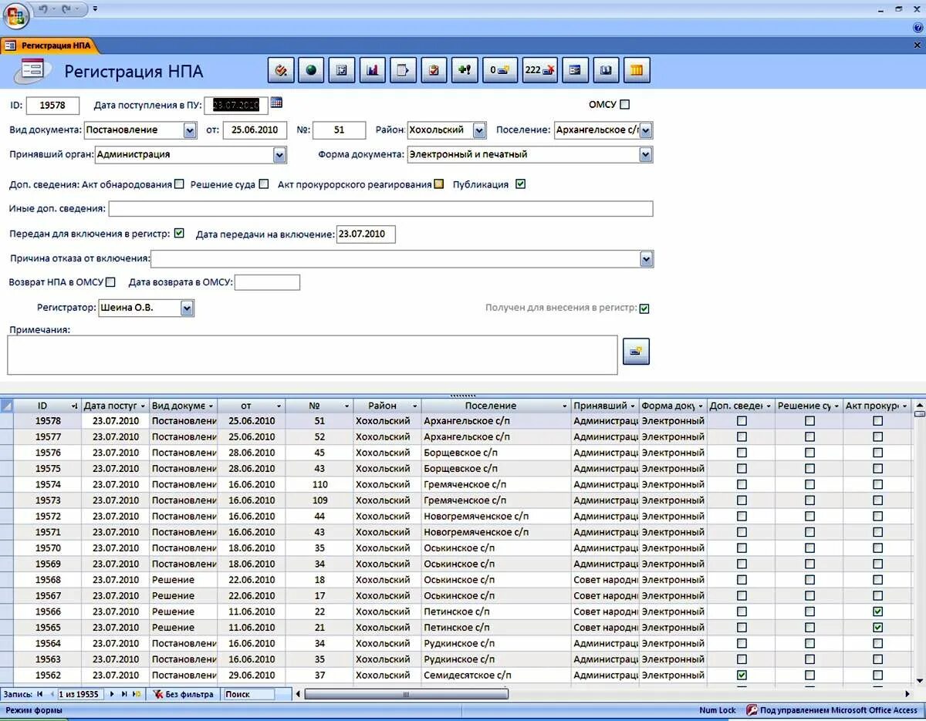
Task: Select the cell Семидесятское с/п
Action: pyautogui.click(x=496, y=675)
